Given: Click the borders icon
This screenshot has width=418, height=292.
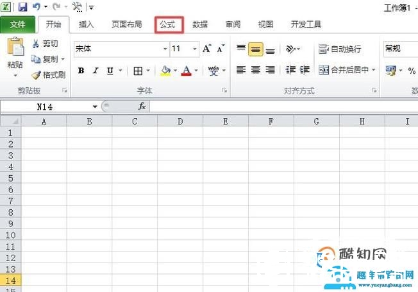Looking at the screenshot, I should 138,71.
